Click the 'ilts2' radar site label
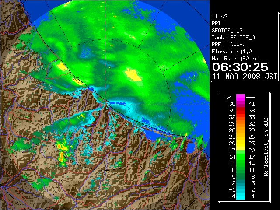Screen dimensions: 280x210 pyautogui.click(x=220, y=17)
